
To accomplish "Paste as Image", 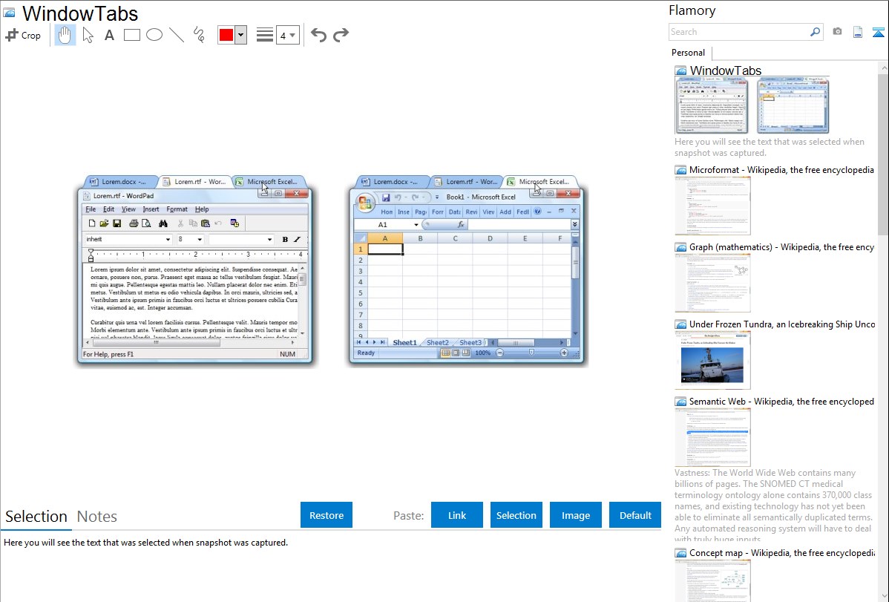I will pyautogui.click(x=575, y=515).
